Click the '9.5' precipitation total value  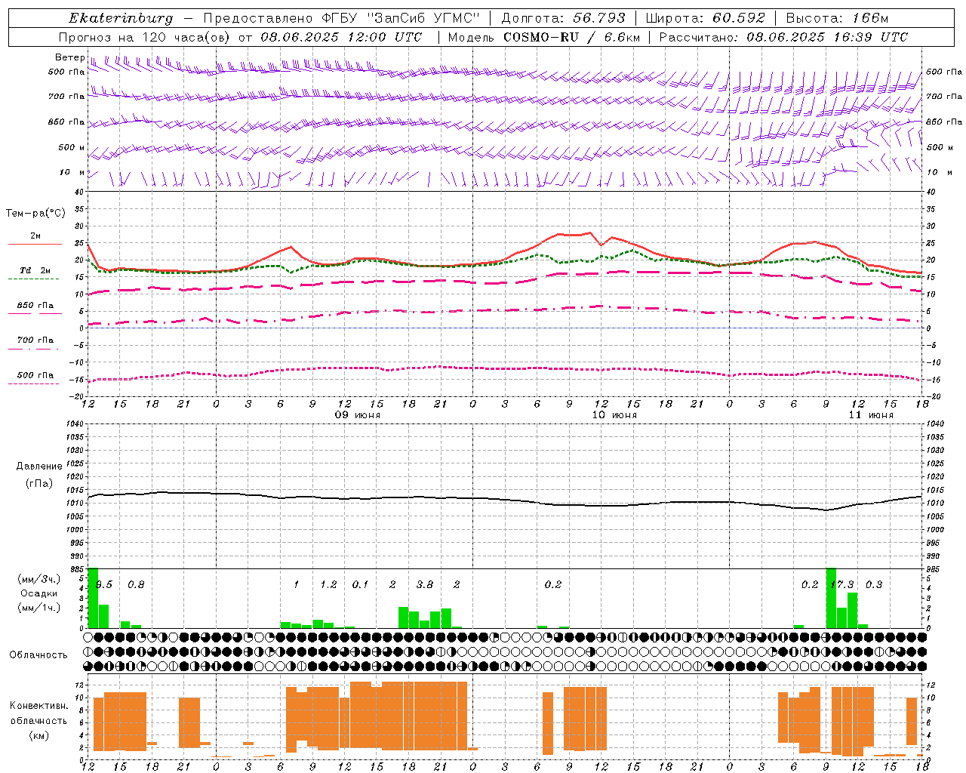coord(104,584)
